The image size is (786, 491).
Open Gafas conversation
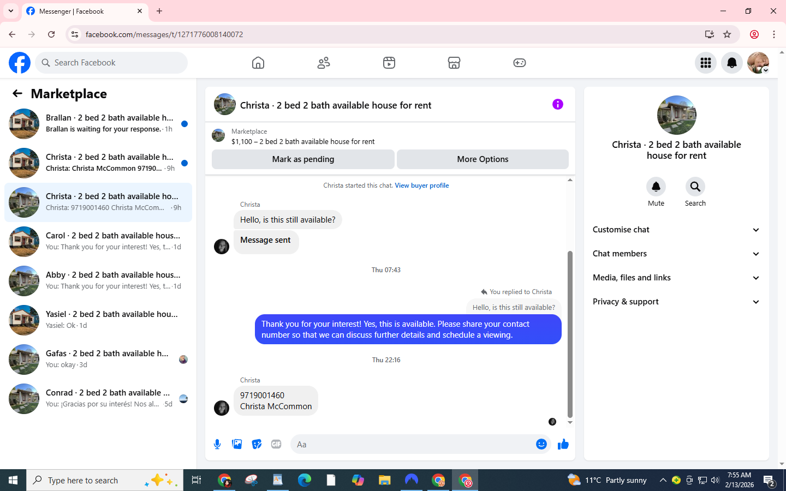coord(98,360)
